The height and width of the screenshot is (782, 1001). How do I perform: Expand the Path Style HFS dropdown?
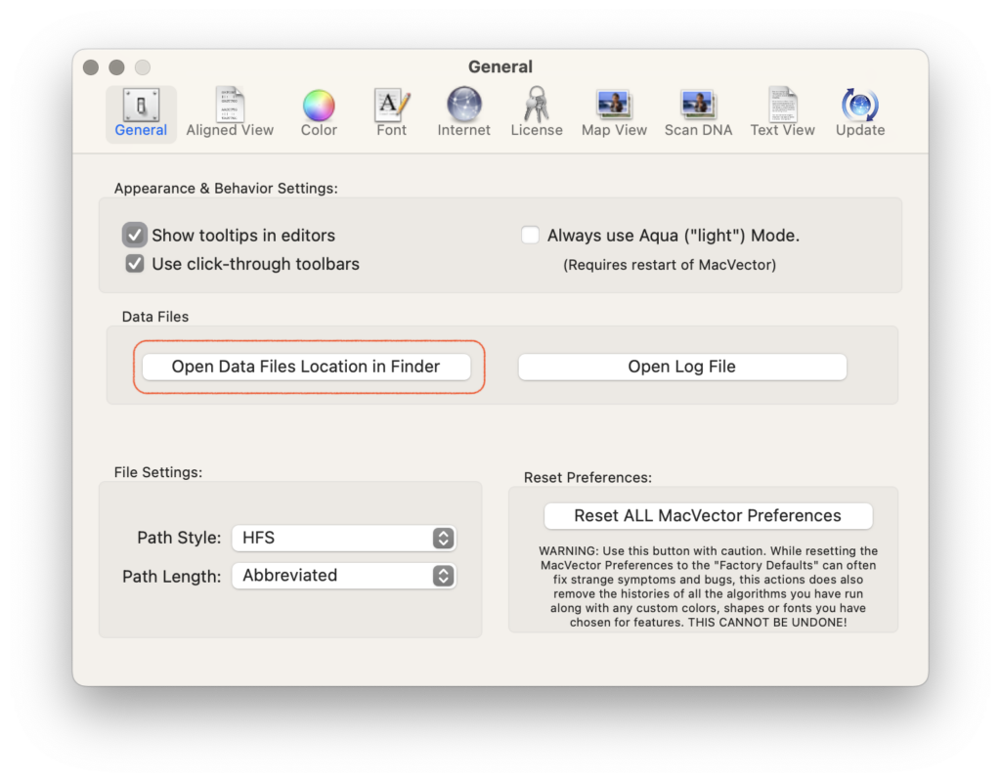click(x=343, y=539)
